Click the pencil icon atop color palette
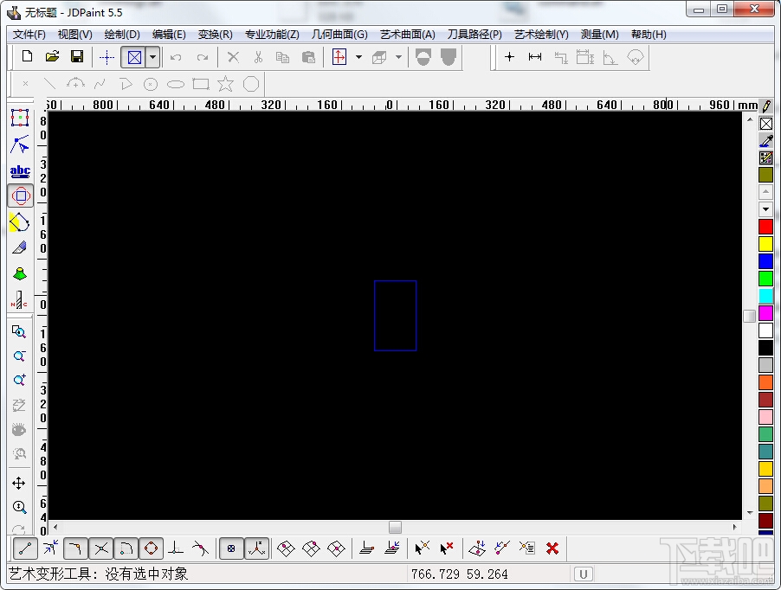Screen dimensions: 781x590 pos(766,106)
